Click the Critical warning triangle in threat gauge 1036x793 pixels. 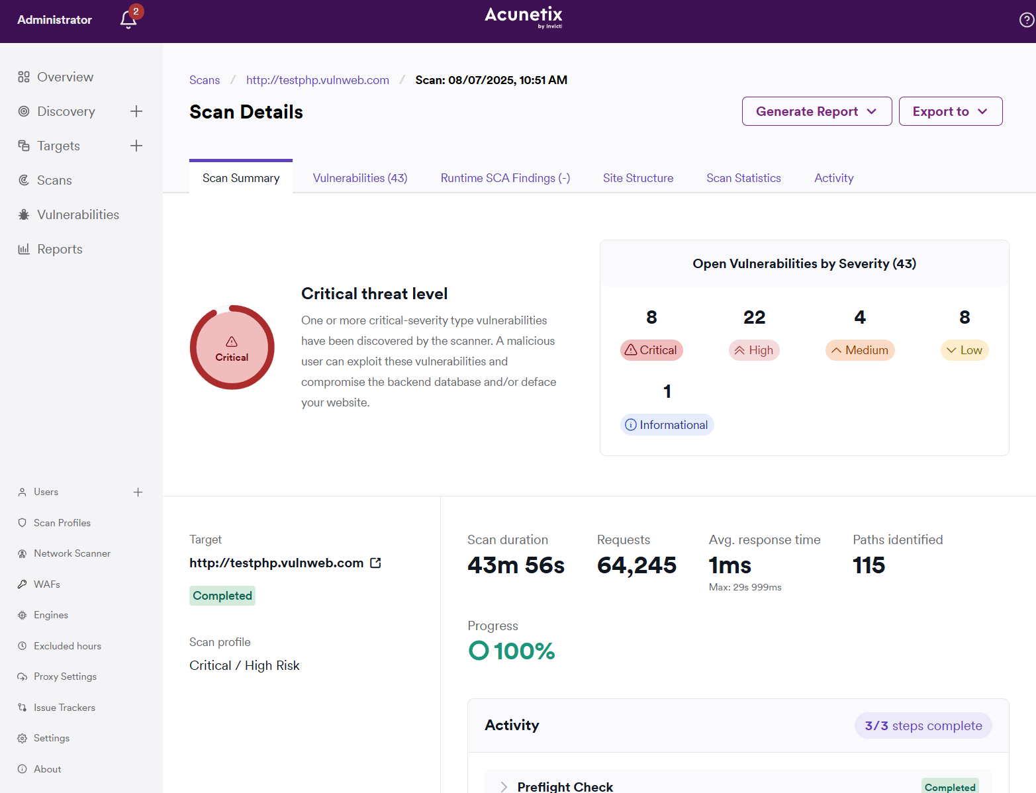(x=232, y=342)
